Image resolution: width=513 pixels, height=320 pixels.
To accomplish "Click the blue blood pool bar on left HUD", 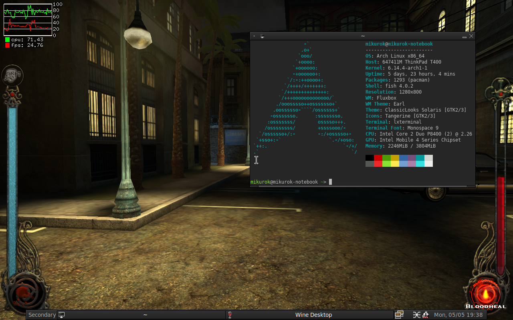I will click(x=12, y=192).
